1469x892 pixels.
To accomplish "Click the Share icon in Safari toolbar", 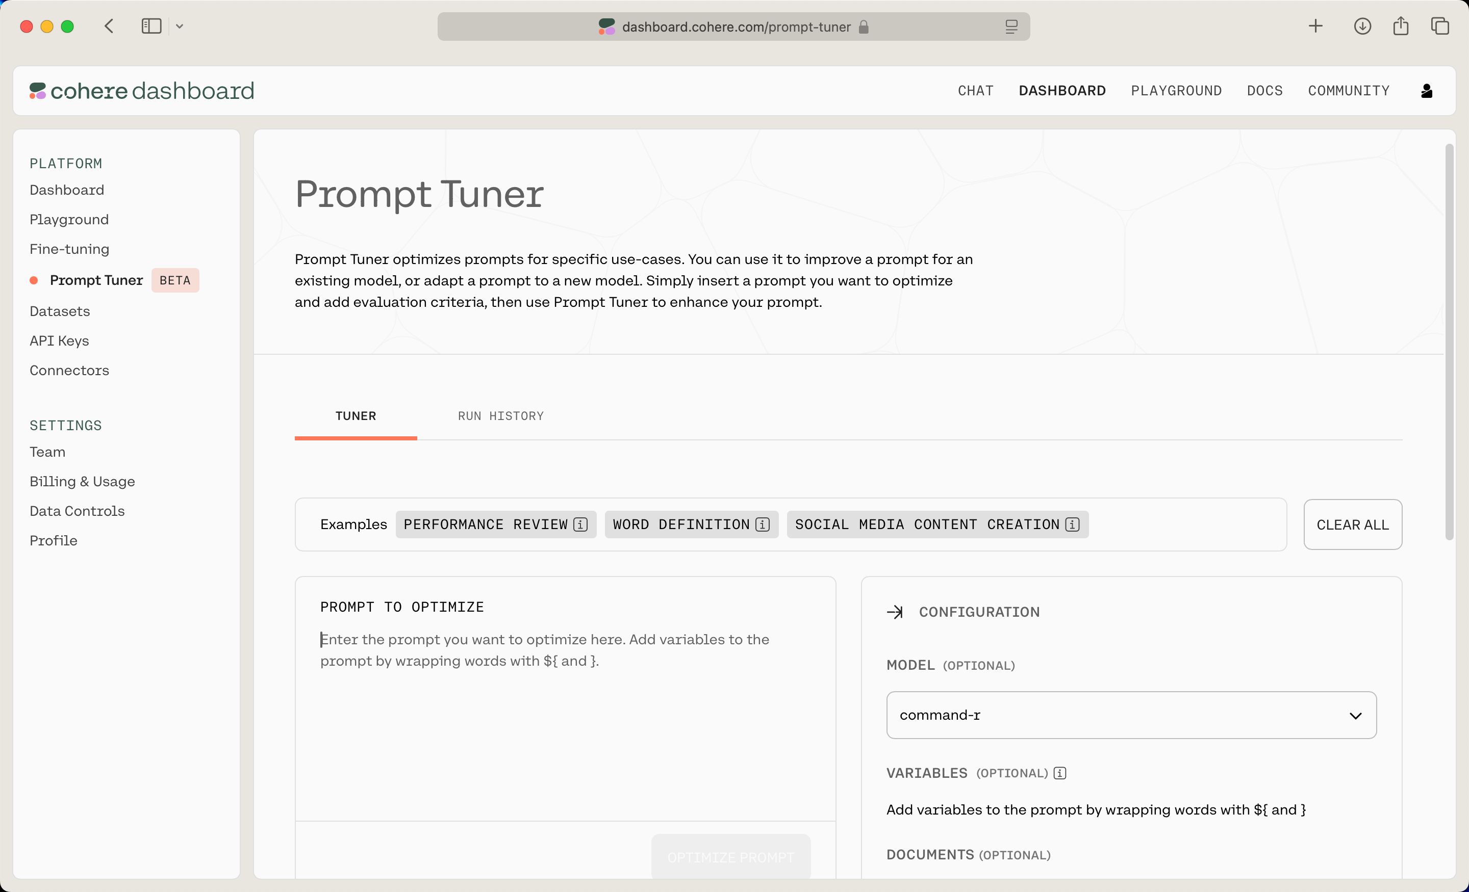I will 1401,25.
